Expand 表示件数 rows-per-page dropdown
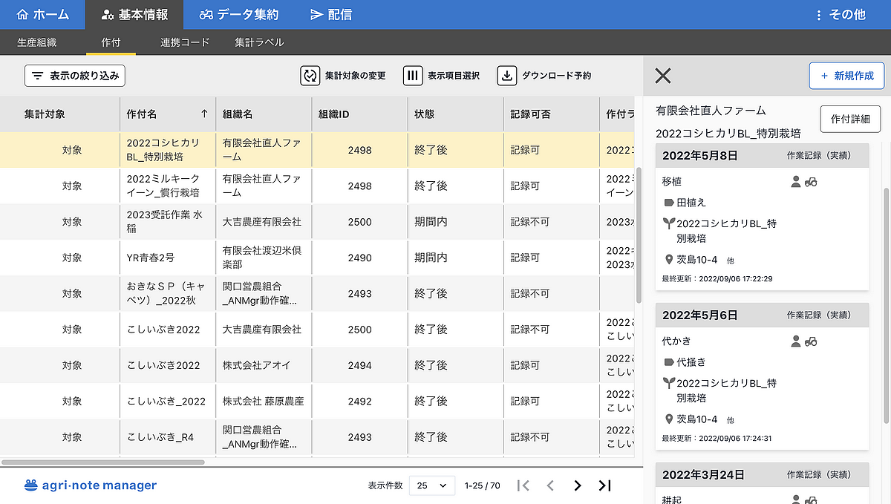The image size is (891, 504). [x=432, y=485]
